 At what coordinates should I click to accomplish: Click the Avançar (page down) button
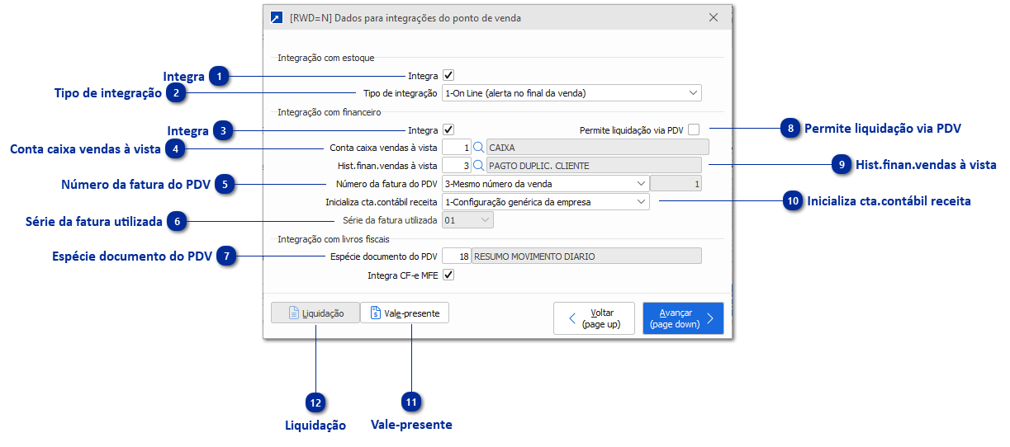click(683, 318)
